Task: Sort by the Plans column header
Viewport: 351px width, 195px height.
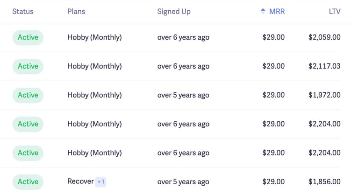Action: [76, 11]
